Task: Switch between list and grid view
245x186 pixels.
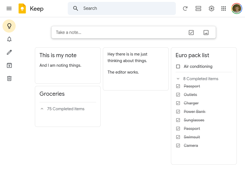Action: pyautogui.click(x=198, y=8)
